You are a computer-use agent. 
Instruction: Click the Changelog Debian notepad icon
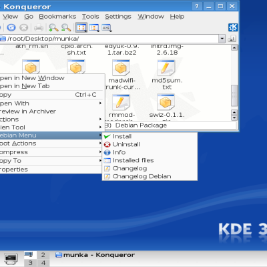[107, 176]
